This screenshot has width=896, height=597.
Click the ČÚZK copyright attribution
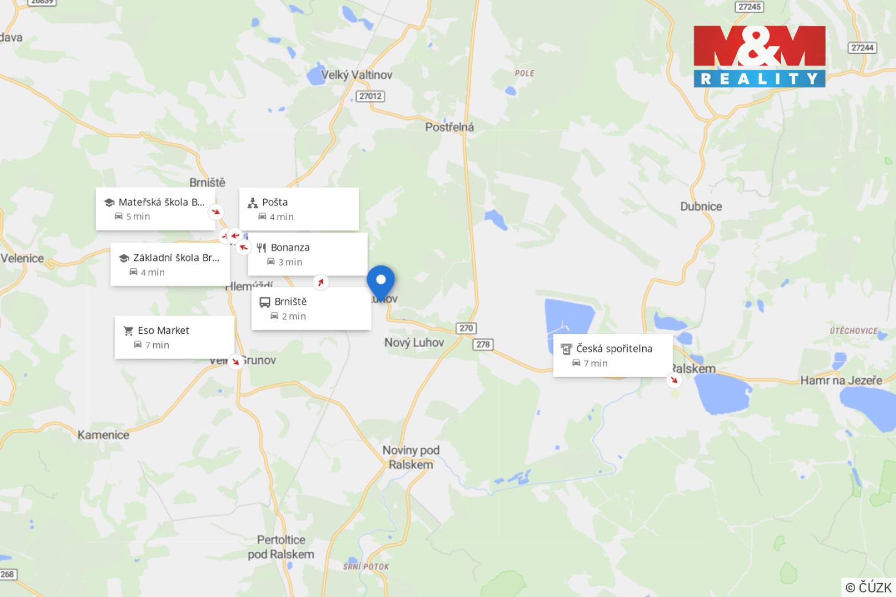coord(869,587)
